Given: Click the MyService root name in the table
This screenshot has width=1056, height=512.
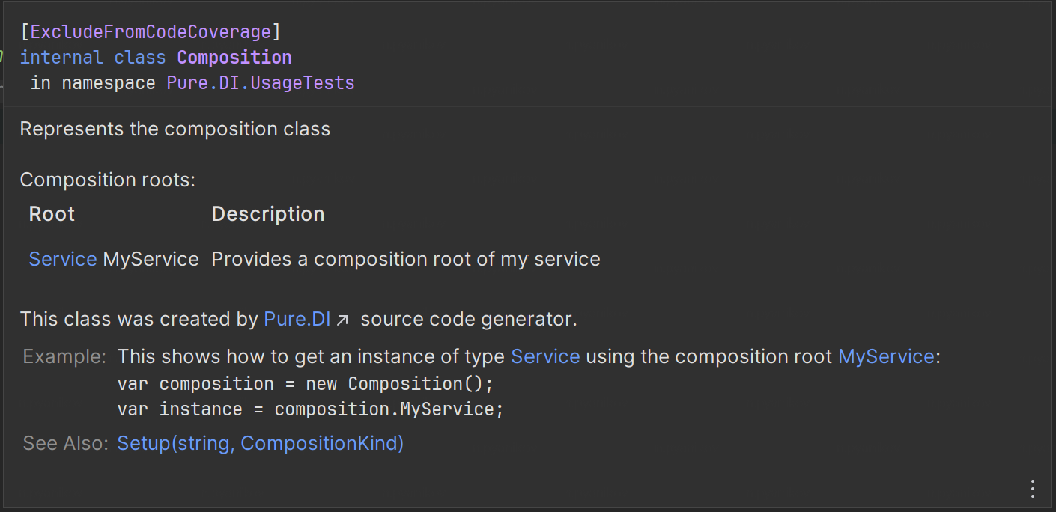Looking at the screenshot, I should coord(151,259).
